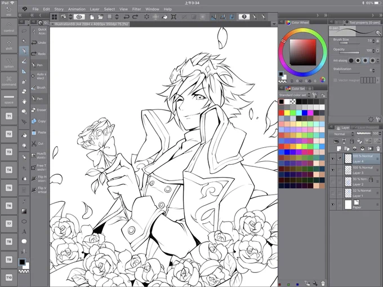Viewport: 383px width, 287px height.
Task: Click the Brush Size slider
Action: (x=349, y=43)
